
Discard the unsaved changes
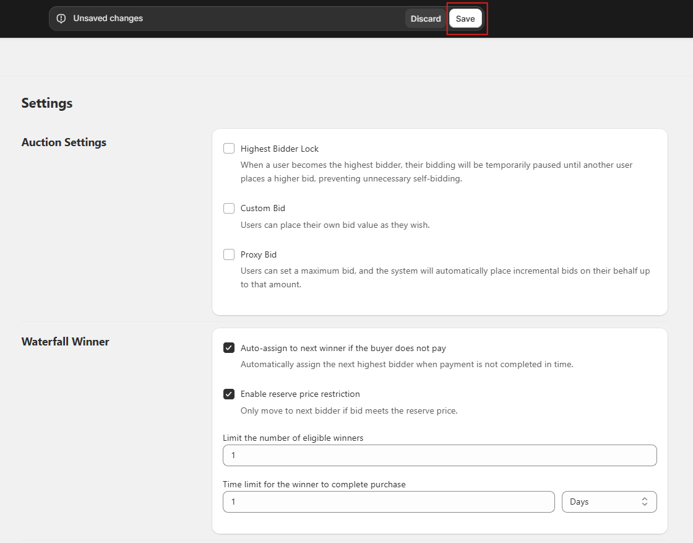[426, 19]
